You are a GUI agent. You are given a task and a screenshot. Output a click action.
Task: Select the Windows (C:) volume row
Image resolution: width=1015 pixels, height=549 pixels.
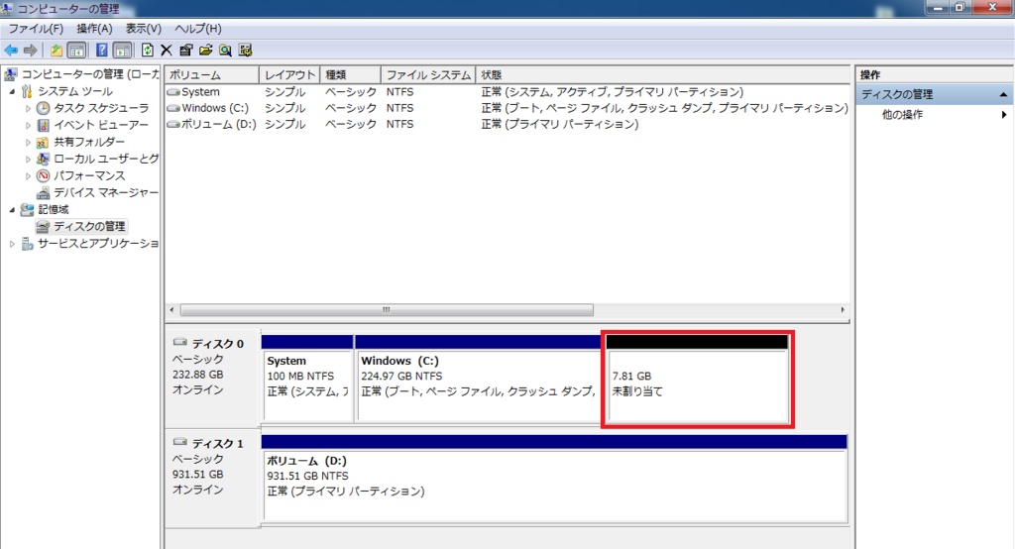(x=507, y=108)
